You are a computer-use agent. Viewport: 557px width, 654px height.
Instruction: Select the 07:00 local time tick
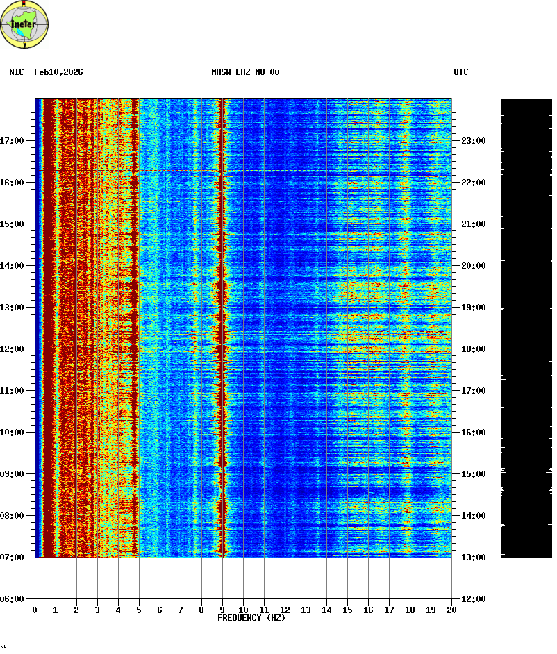pyautogui.click(x=12, y=557)
